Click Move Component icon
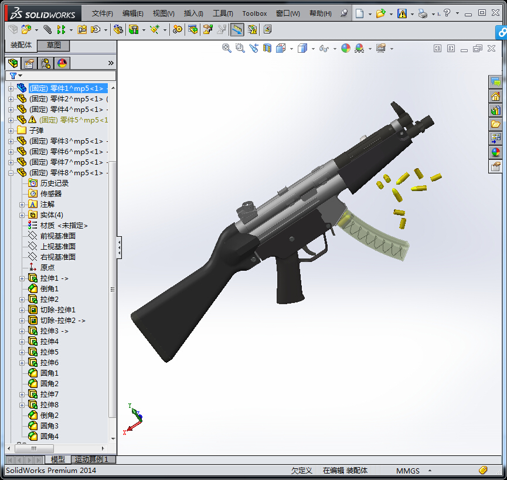Screen dimensions: 507x480 click(x=96, y=29)
